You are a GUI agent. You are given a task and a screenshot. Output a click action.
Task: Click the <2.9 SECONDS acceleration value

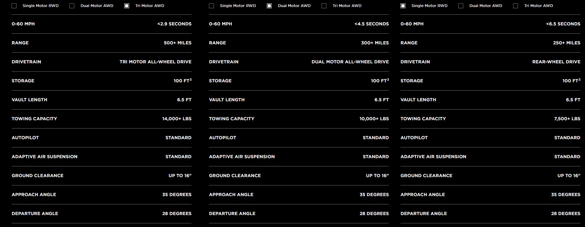pyautogui.click(x=174, y=24)
